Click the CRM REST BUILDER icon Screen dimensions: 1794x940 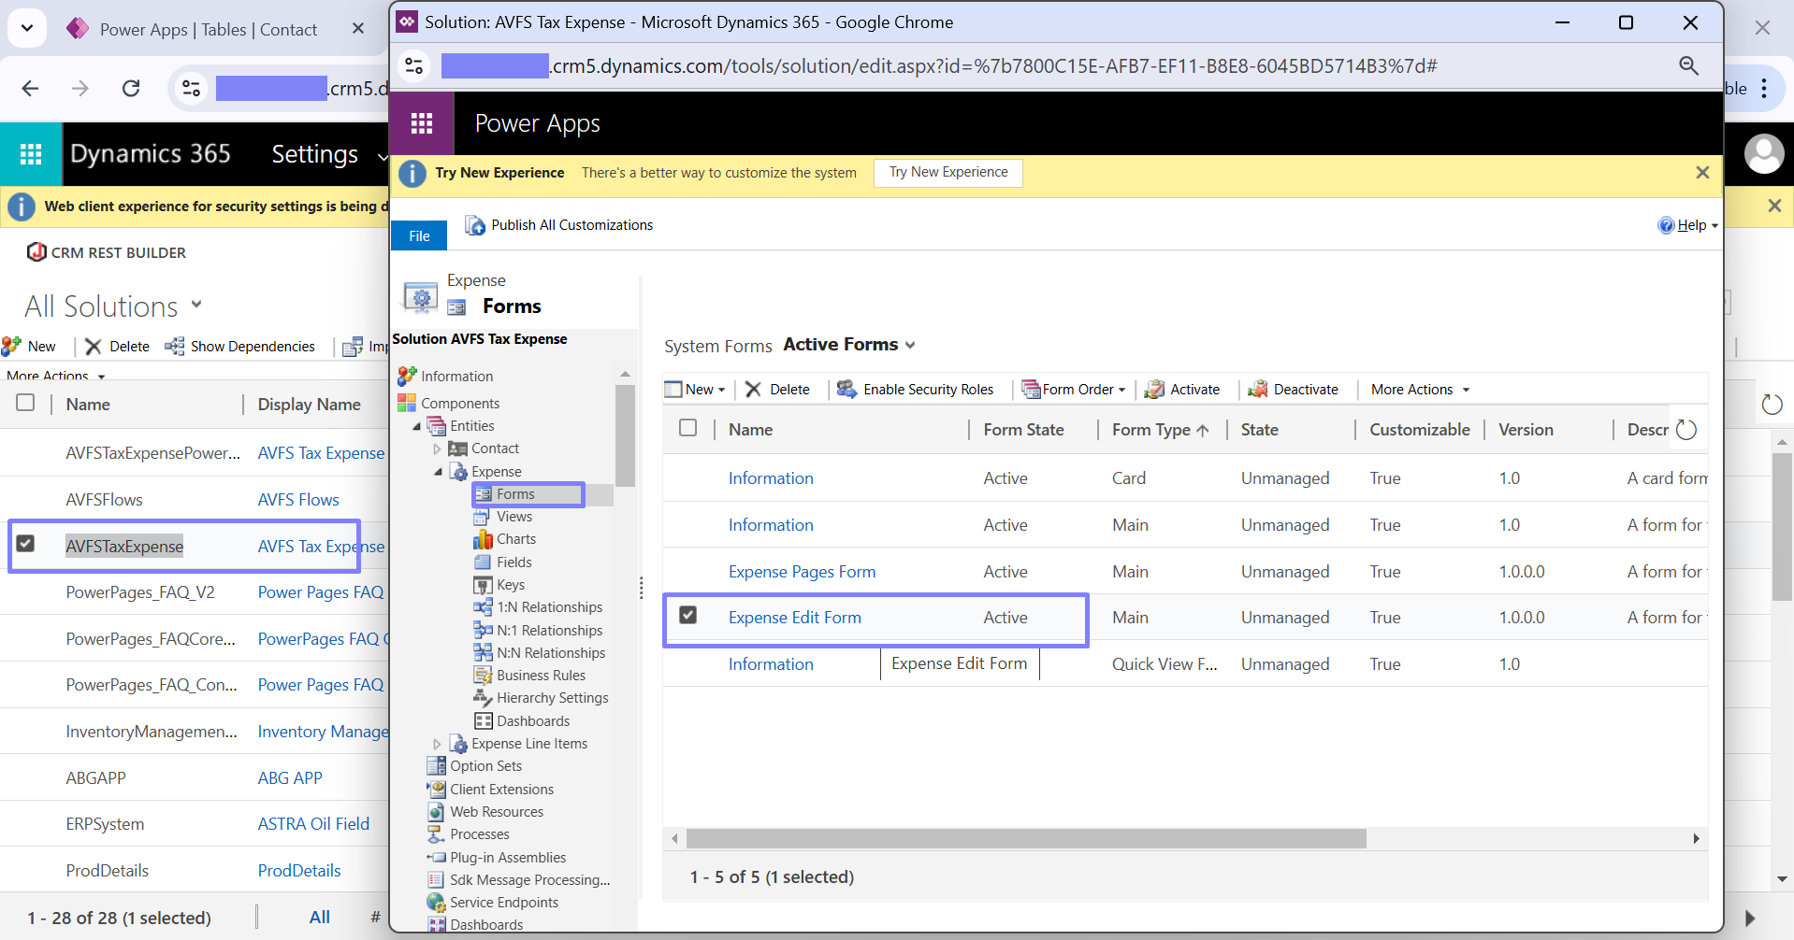[36, 252]
